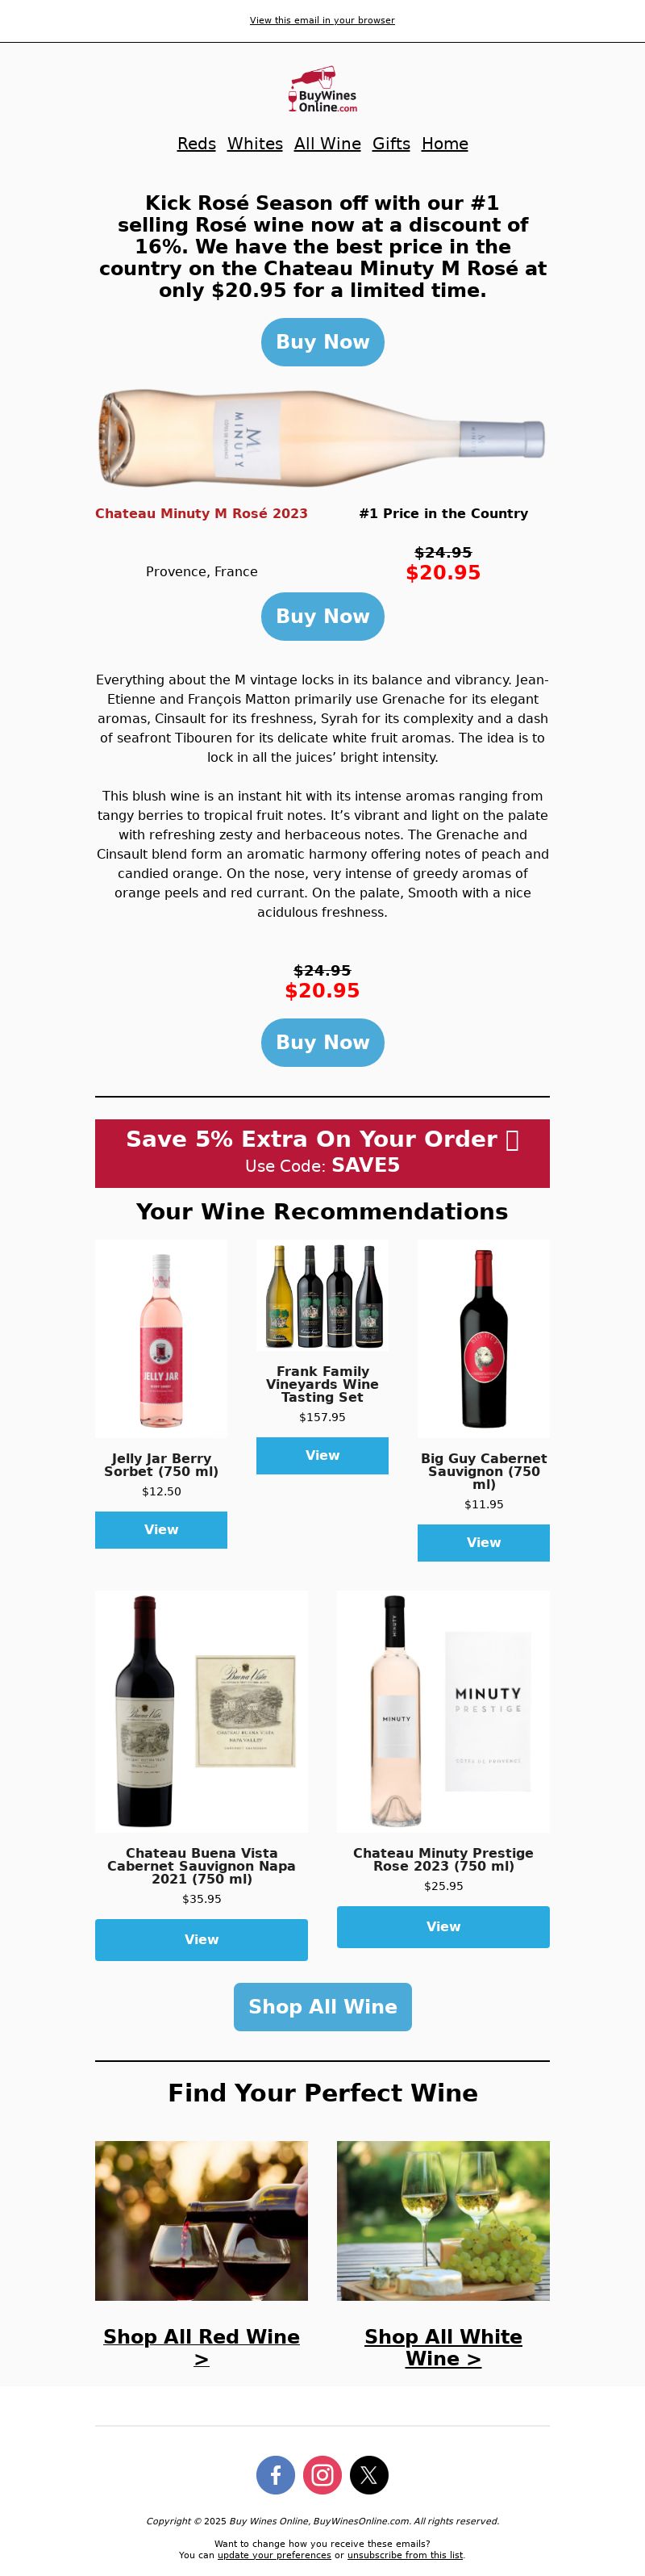
Task: Open the X social icon
Action: (x=368, y=2474)
